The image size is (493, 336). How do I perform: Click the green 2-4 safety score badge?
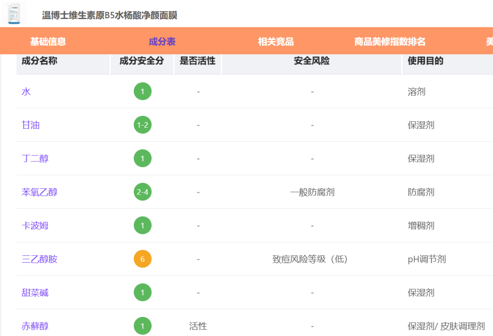[x=142, y=192]
